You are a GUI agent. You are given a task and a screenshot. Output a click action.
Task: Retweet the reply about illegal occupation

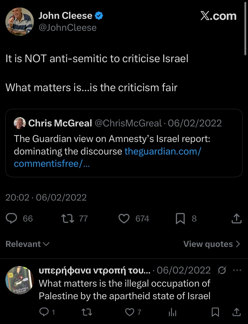click(87, 312)
